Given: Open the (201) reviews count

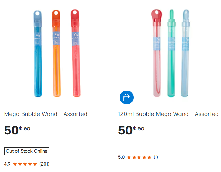Looking at the screenshot, I should click(x=44, y=164).
